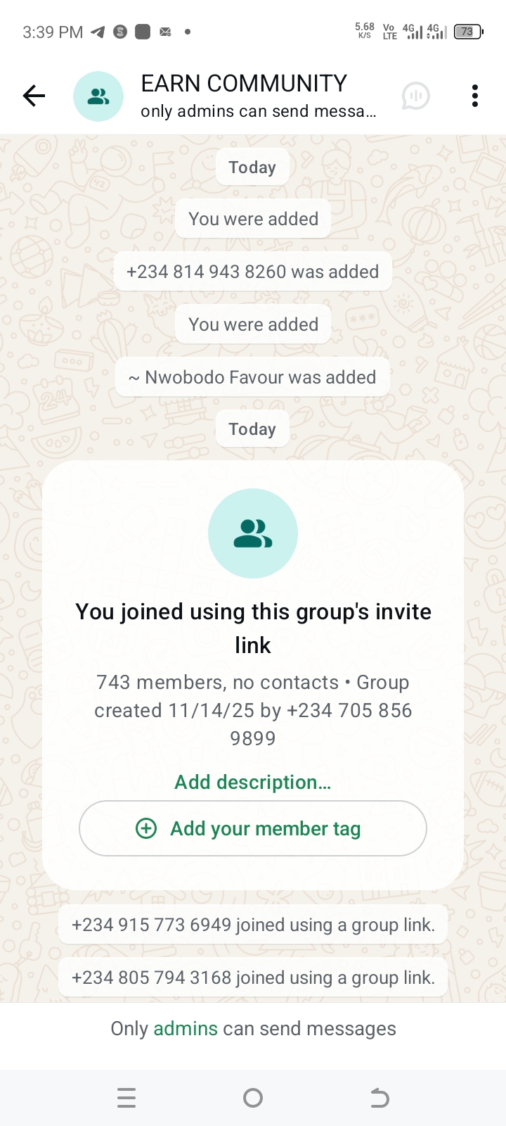This screenshot has height=1126, width=506.
Task: Tap the plus circle icon in member tag
Action: 146,828
